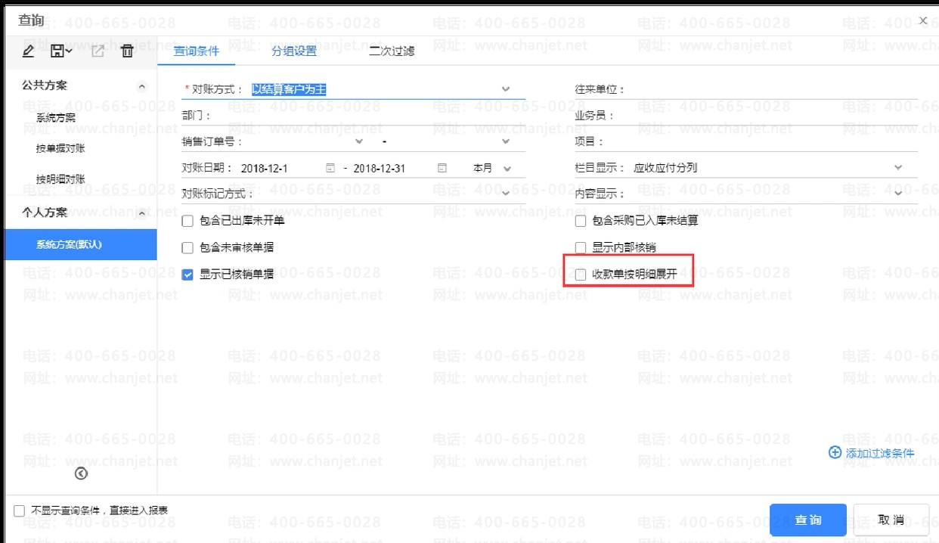Tick the 收款单按明细展开 checkbox
Screen dimensions: 939x543
pyautogui.click(x=581, y=275)
